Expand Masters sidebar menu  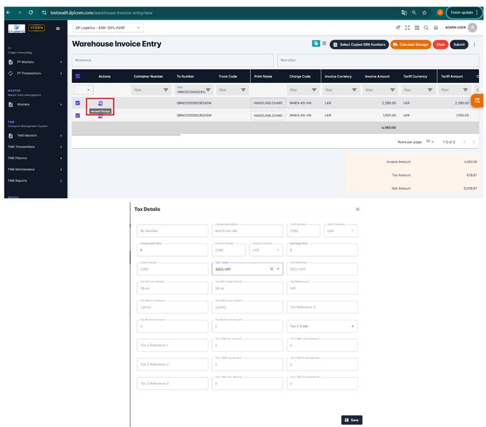tap(35, 105)
